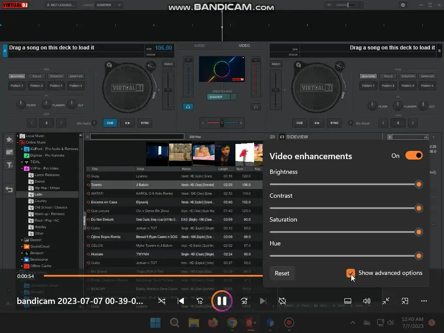Skip back 10 seconds
This screenshot has height=333, width=444.
[x=199, y=301]
